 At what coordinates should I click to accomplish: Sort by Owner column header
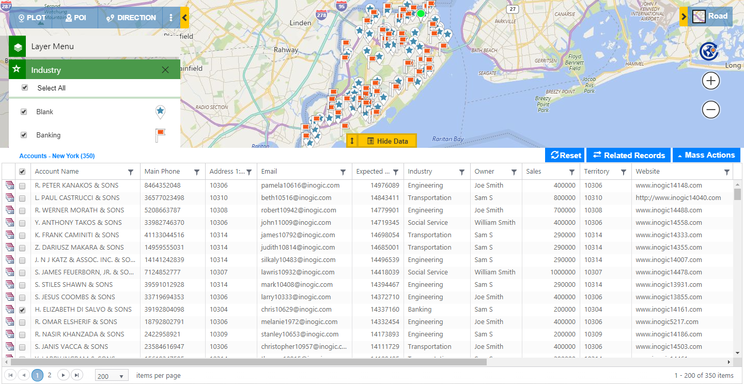point(485,172)
